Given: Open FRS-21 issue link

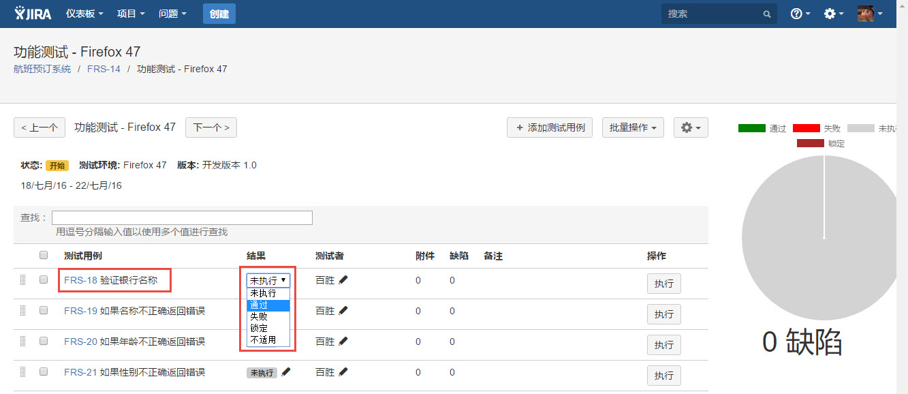Looking at the screenshot, I should coord(80,372).
